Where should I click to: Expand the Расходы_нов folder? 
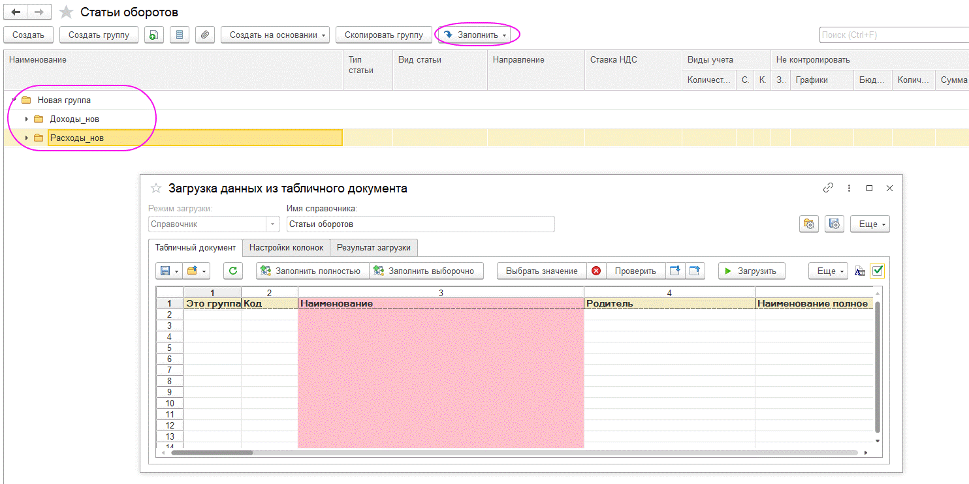point(27,138)
